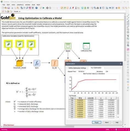Click the dollar sign toolbar icon
This screenshot has height=131, width=130.
tap(100, 8)
